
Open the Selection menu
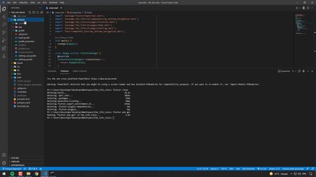pos(23,2)
